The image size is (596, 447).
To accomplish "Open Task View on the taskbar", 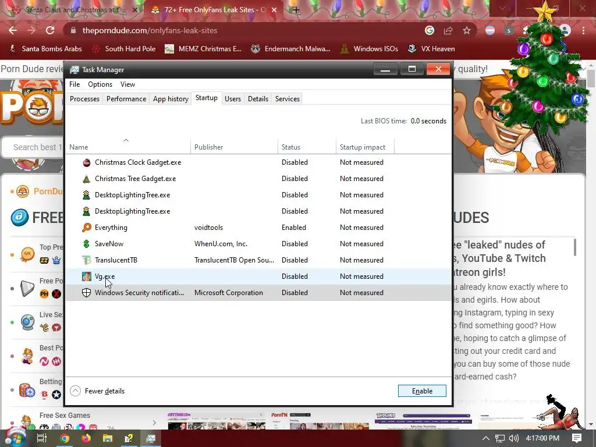I will tap(42, 438).
